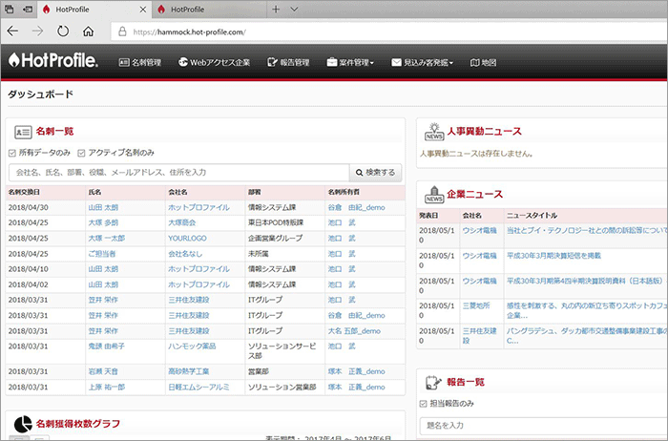Open the 上原 祐一郎 name link

click(x=107, y=388)
